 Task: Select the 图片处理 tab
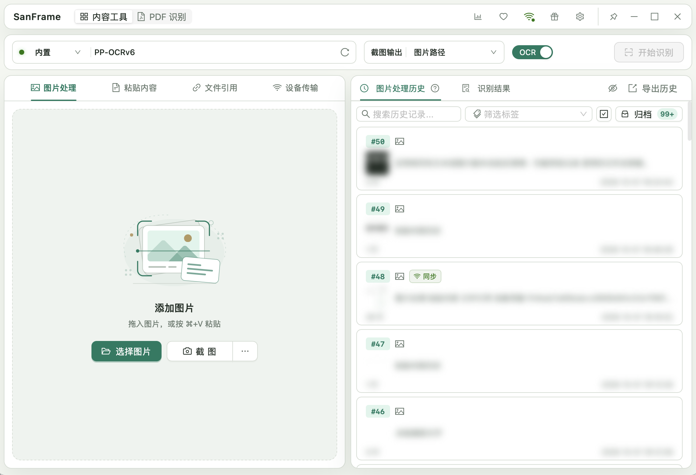coord(54,88)
